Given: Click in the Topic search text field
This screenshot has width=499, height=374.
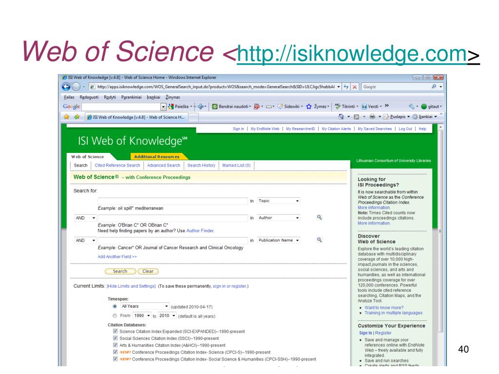Looking at the screenshot, I should pyautogui.click(x=173, y=201).
